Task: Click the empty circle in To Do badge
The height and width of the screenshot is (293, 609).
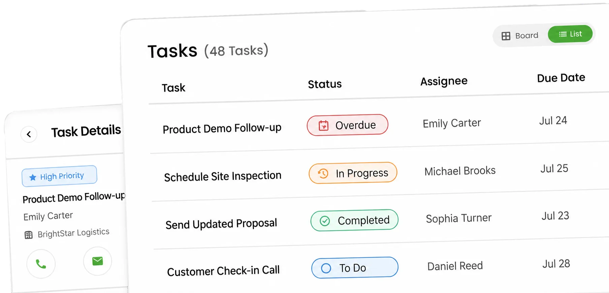Action: tap(326, 268)
